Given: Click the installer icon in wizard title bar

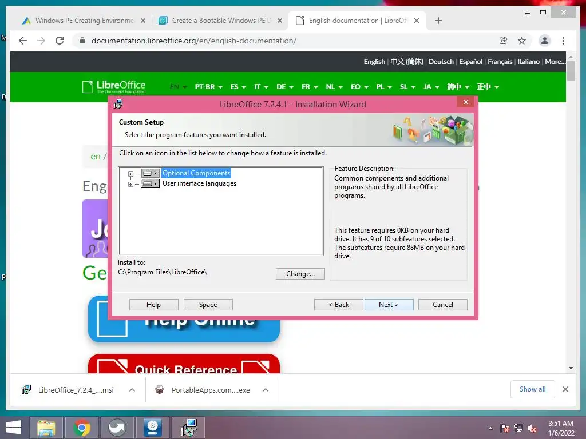Looking at the screenshot, I should tap(118, 104).
